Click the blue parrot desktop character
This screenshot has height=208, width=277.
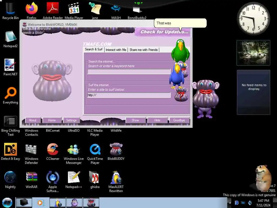177,76
